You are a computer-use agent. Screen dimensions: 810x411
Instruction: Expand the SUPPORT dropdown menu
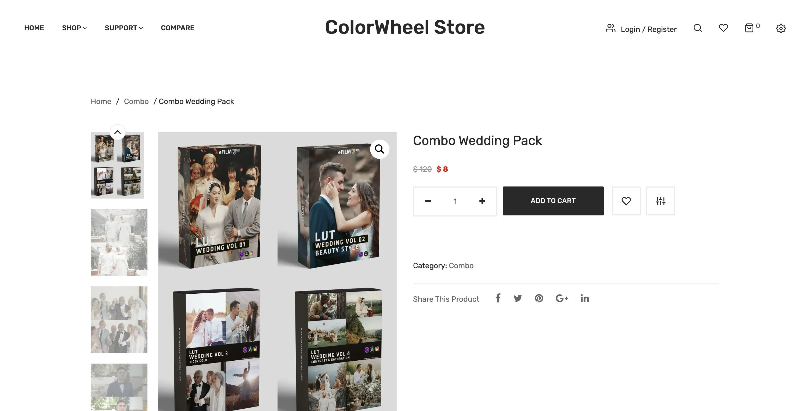tap(124, 28)
